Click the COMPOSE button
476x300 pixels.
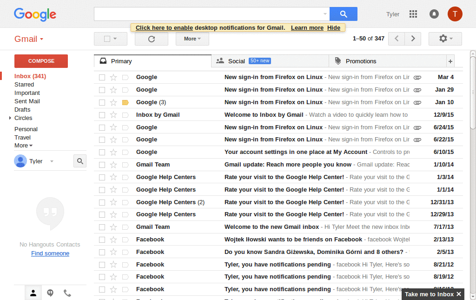pos(40,61)
